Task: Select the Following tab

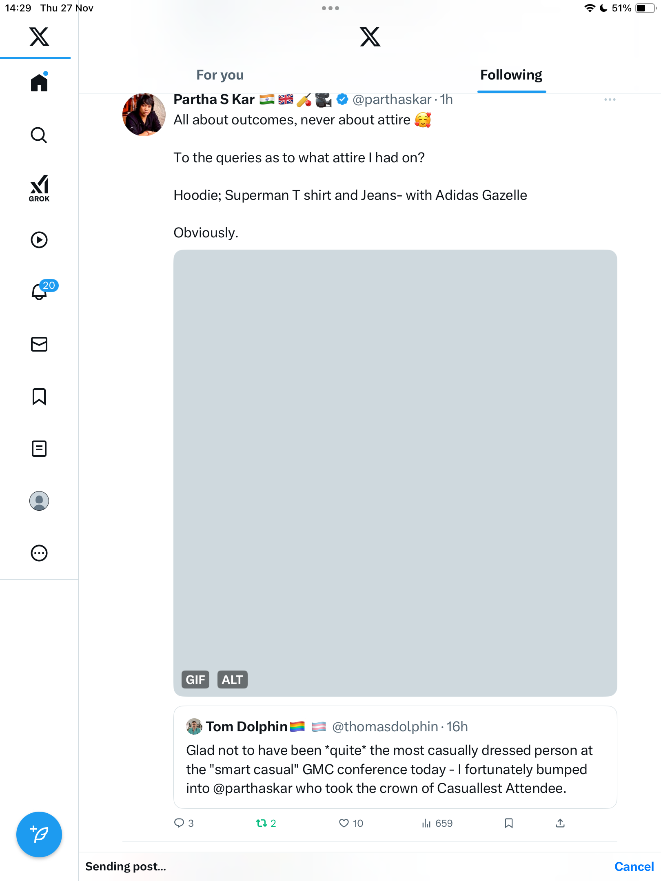Action: pyautogui.click(x=511, y=75)
